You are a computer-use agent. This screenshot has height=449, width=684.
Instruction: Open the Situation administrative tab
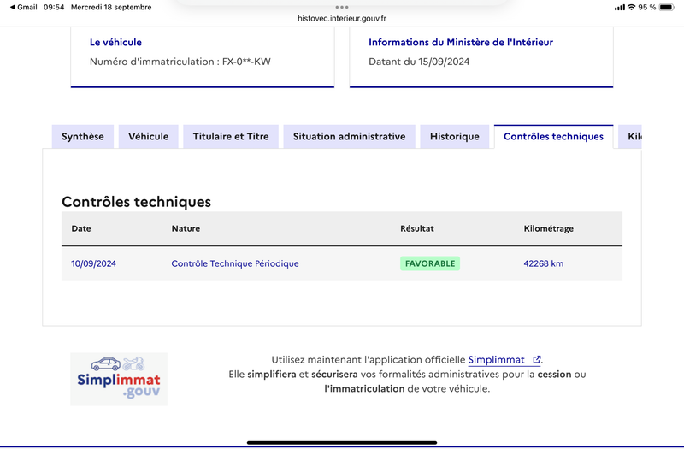(349, 137)
